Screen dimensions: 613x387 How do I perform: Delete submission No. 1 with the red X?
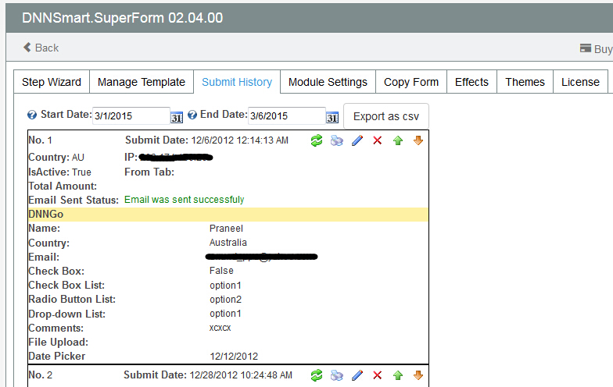coord(377,140)
